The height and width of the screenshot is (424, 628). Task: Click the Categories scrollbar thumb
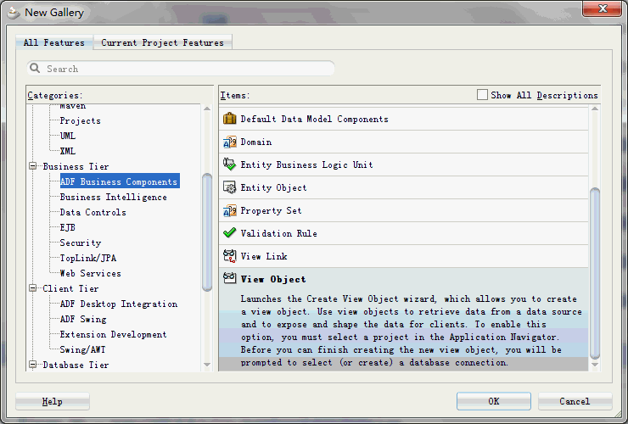[207, 232]
